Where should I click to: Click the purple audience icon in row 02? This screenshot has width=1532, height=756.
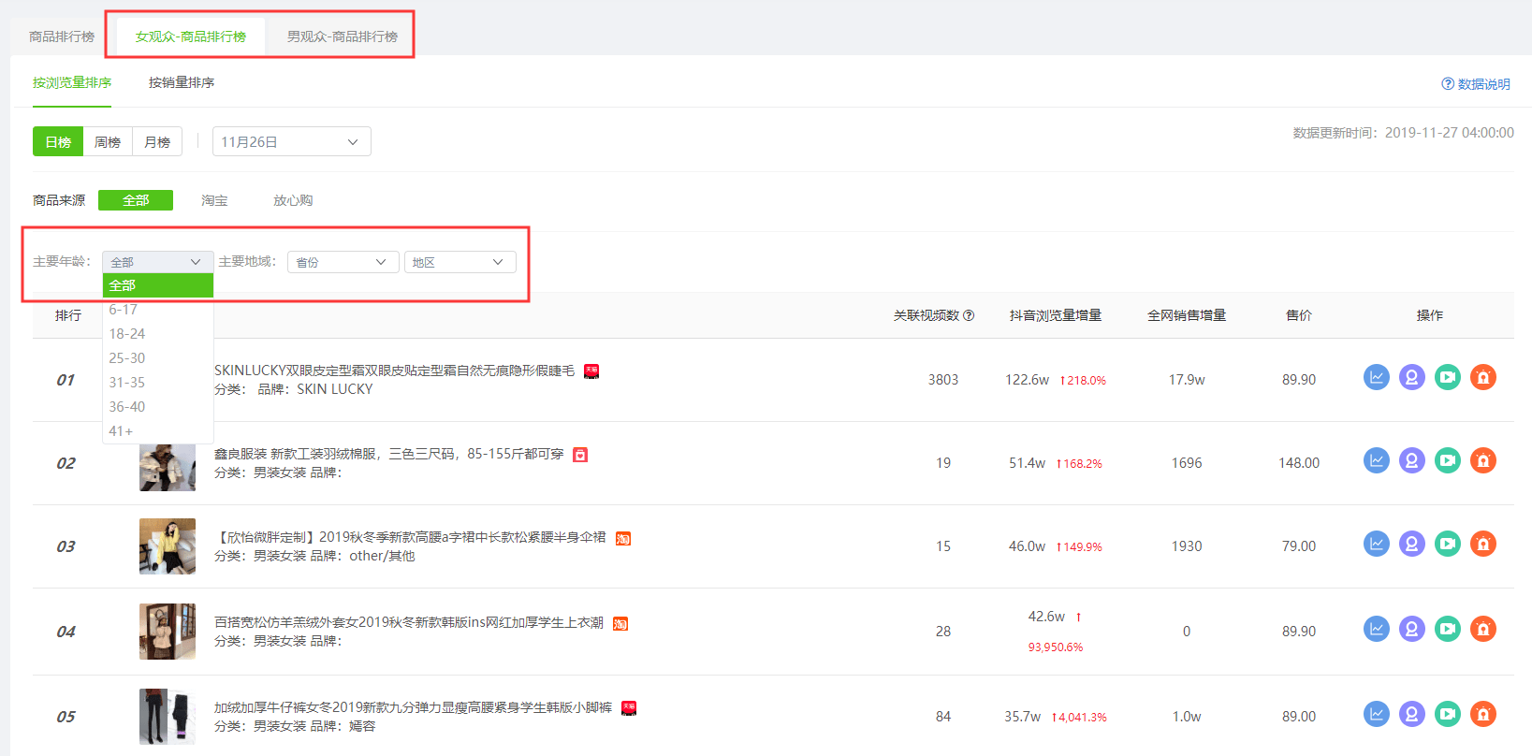[x=1411, y=461]
